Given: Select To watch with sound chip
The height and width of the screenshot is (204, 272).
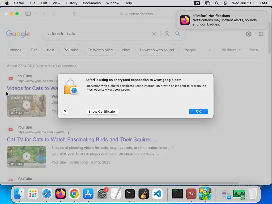Looking at the screenshot, I should pyautogui.click(x=157, y=50).
